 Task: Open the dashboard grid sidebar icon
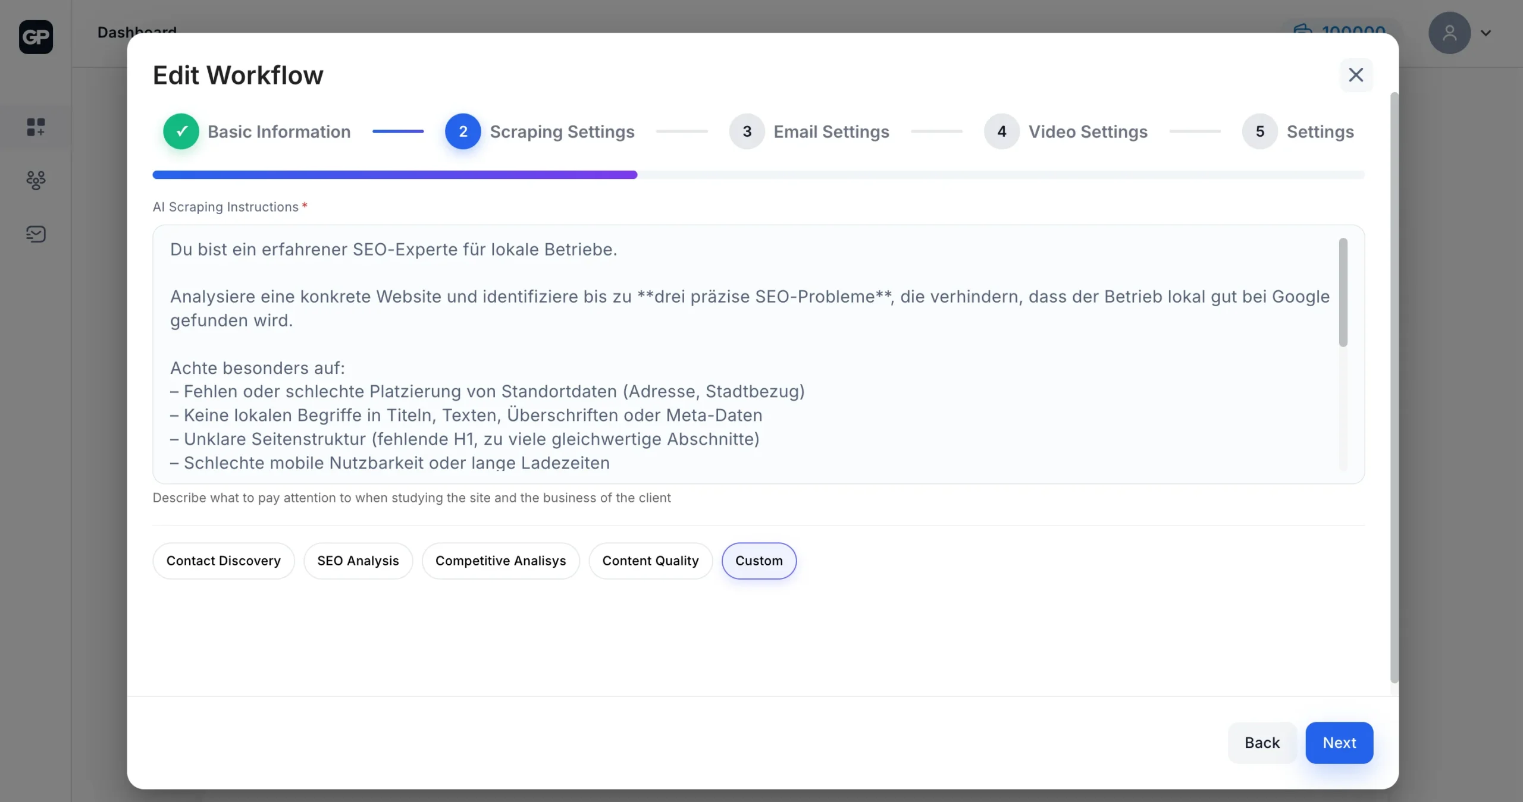click(x=36, y=127)
